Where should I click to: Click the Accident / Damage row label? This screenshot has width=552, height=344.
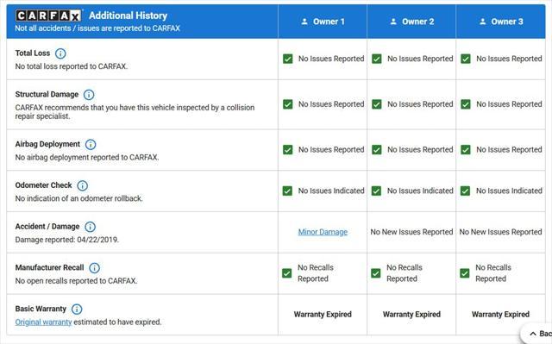[x=47, y=226]
